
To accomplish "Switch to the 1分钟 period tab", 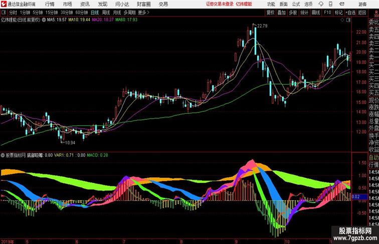I will coord(25,13).
